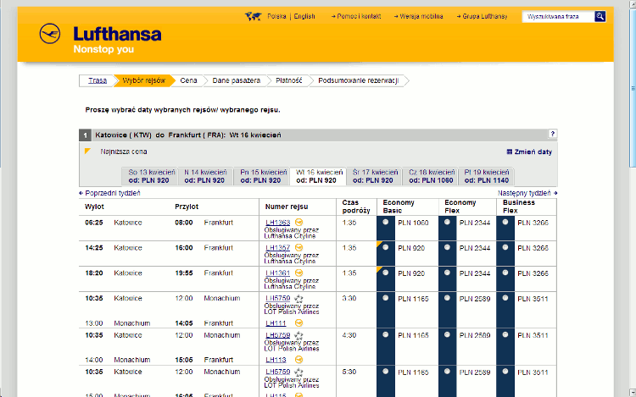Select Economy Basic PLN 1165 for 3:30 journey

pyautogui.click(x=385, y=298)
